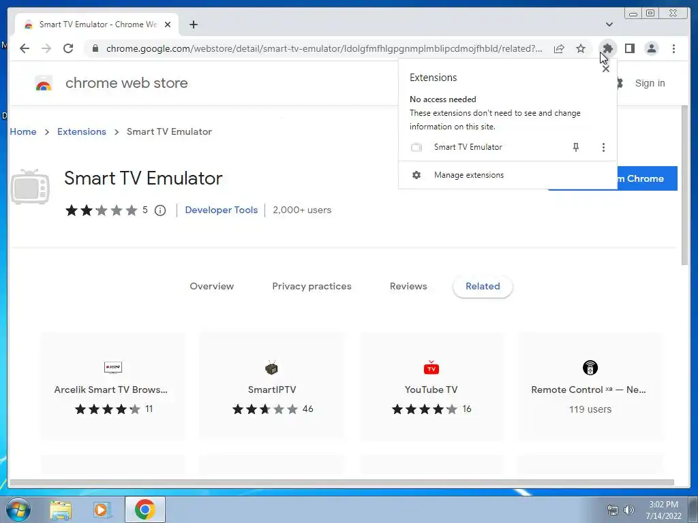Click the Manage extensions gear icon

(416, 175)
